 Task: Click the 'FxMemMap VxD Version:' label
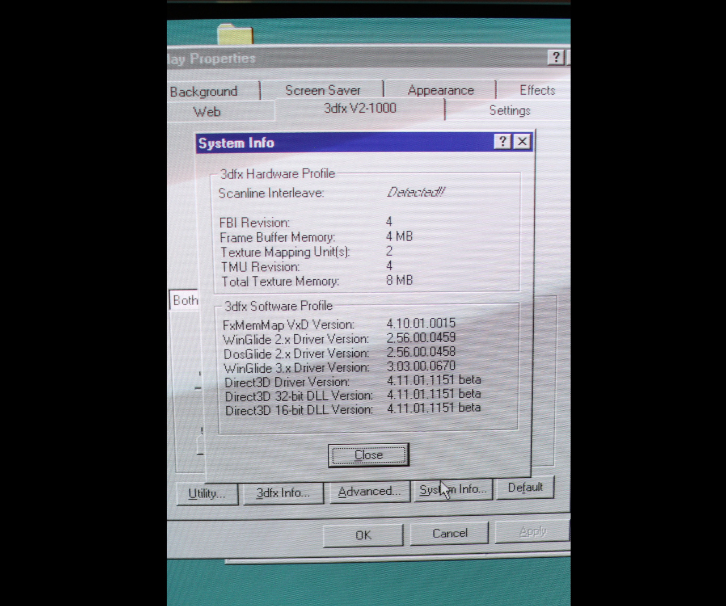(x=288, y=325)
